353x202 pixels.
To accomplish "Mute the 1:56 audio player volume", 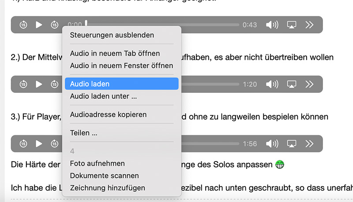I will click(x=272, y=143).
